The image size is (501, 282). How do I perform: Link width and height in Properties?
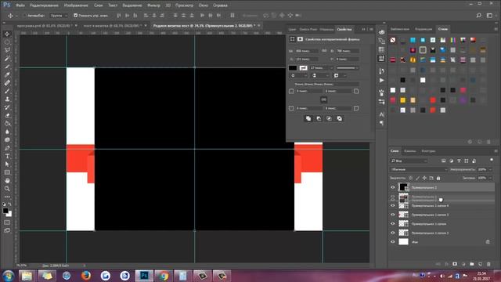[324, 51]
